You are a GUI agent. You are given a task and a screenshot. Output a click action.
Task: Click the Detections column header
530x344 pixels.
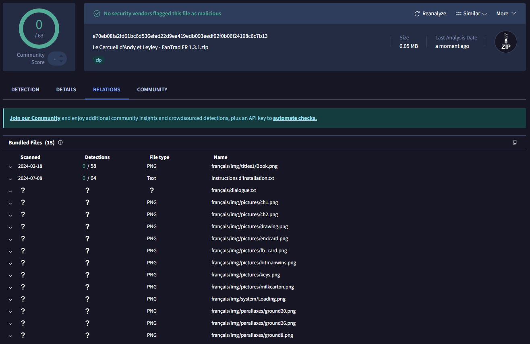pos(97,157)
